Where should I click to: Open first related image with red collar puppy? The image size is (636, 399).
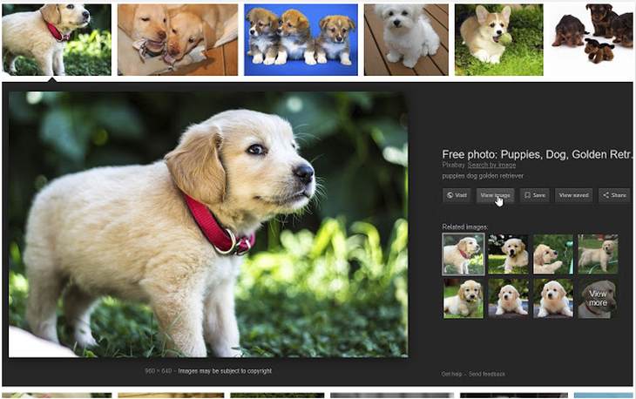463,254
